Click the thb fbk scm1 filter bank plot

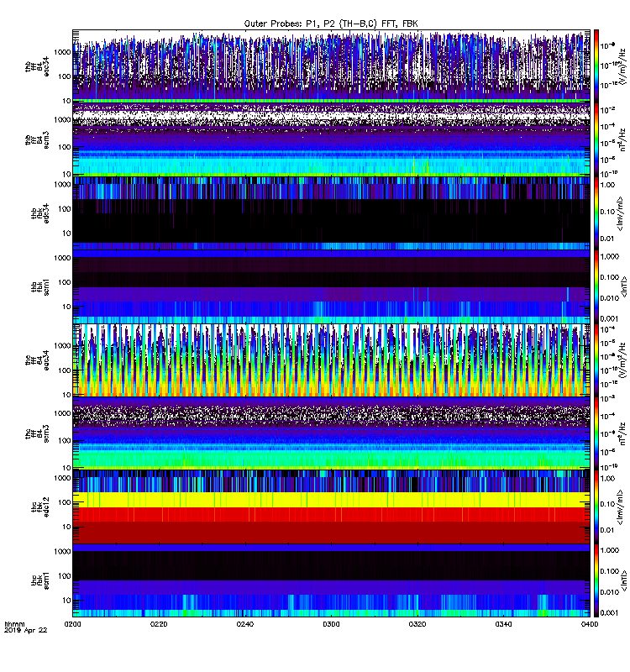point(331,286)
